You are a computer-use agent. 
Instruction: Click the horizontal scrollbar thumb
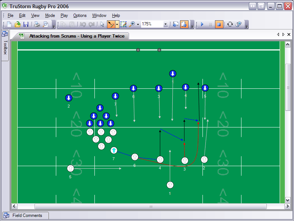[x=150, y=206]
